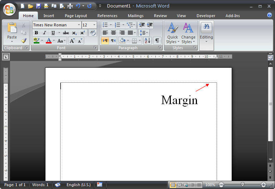Apply superscript formatting
Viewport: 275px width, 189px height.
coord(82,33)
